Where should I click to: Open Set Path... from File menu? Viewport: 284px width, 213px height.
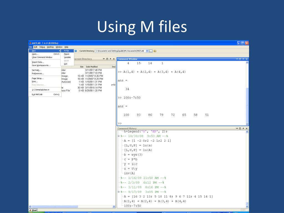(x=45, y=70)
